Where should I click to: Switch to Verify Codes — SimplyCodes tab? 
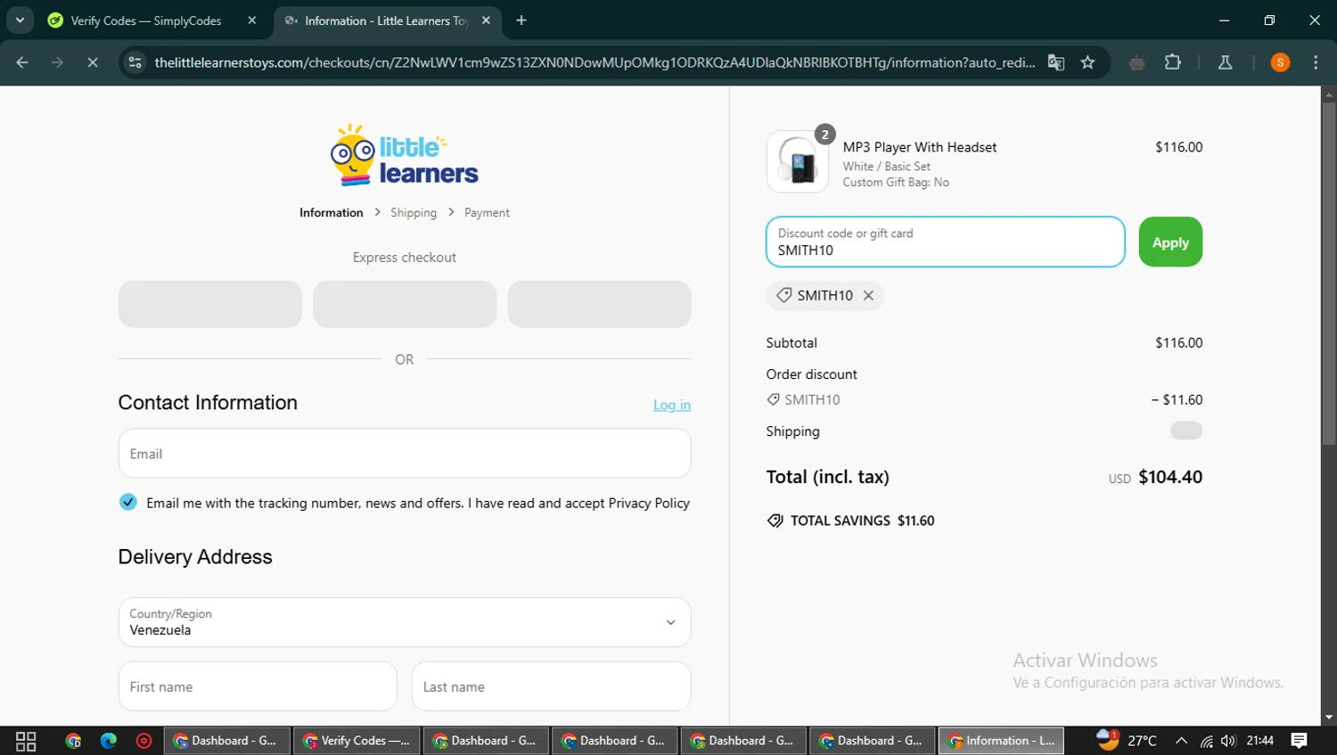pyautogui.click(x=146, y=21)
